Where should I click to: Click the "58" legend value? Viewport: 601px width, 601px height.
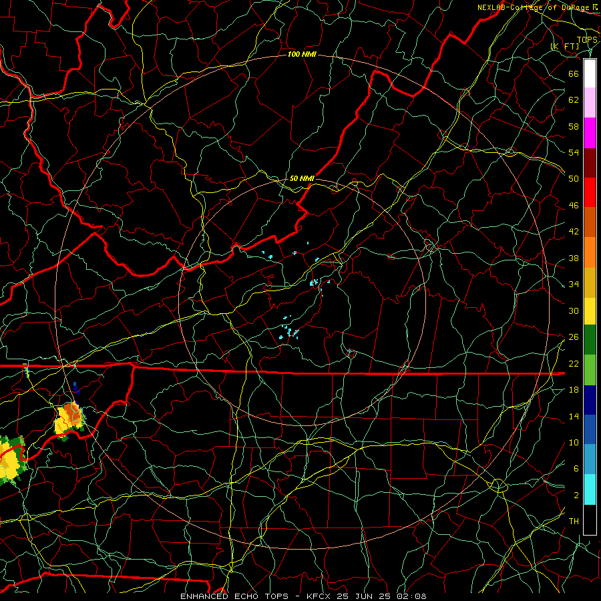[x=574, y=126]
